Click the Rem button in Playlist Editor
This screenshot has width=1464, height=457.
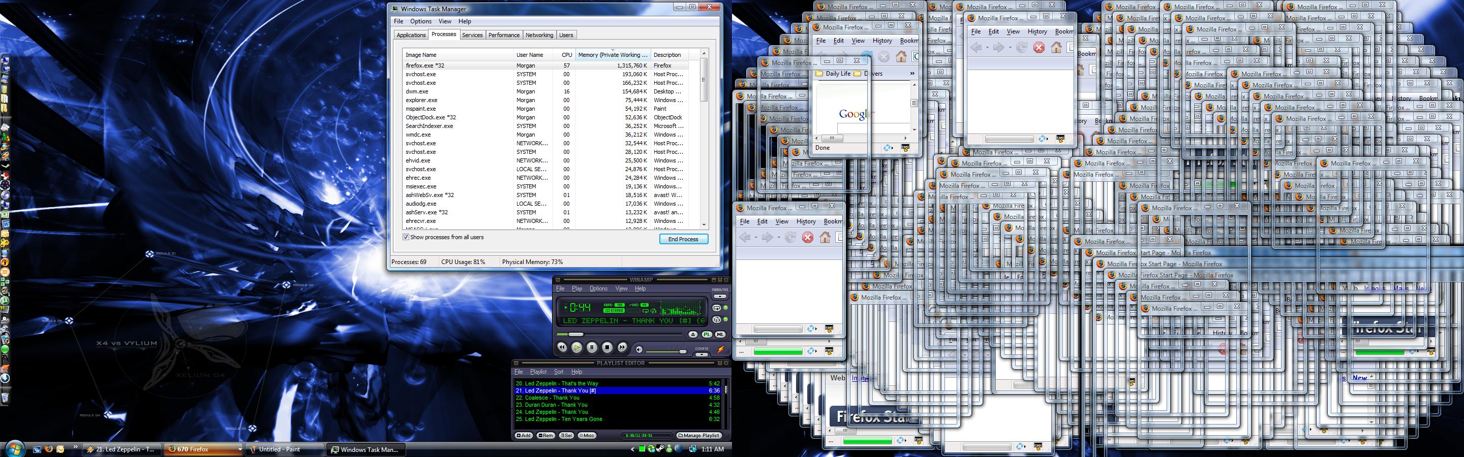(545, 436)
